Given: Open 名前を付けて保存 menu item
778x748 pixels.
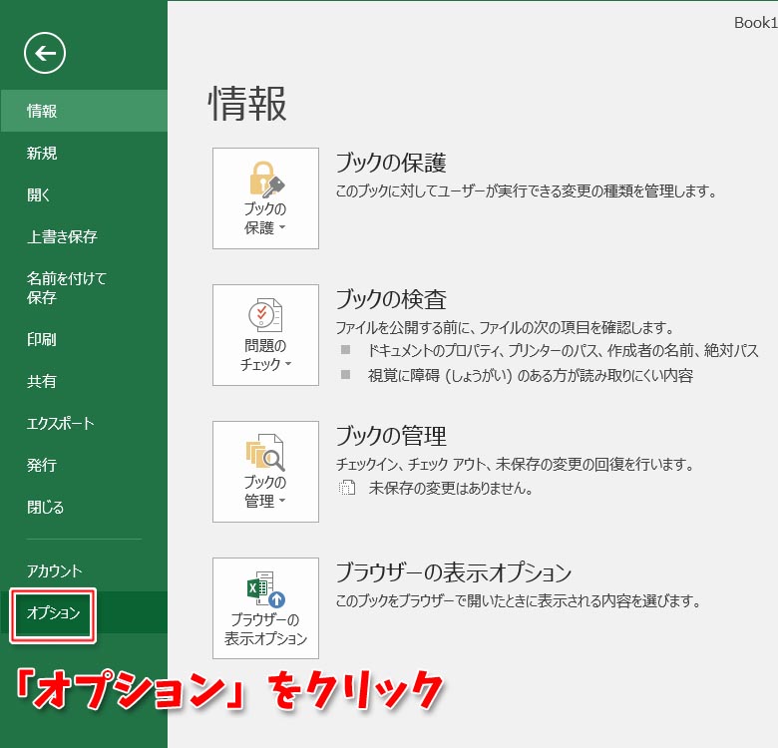Looking at the screenshot, I should tap(84, 287).
